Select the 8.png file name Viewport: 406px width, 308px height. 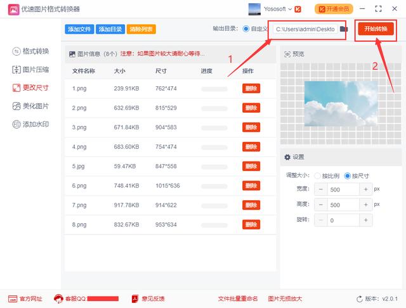pos(79,224)
